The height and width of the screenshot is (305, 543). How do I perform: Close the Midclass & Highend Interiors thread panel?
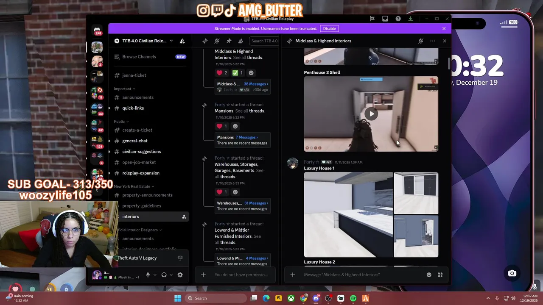[x=444, y=41]
